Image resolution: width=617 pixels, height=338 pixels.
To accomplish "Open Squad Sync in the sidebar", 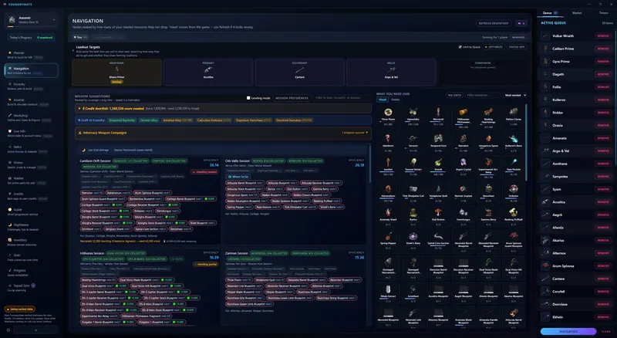I will (x=31, y=287).
